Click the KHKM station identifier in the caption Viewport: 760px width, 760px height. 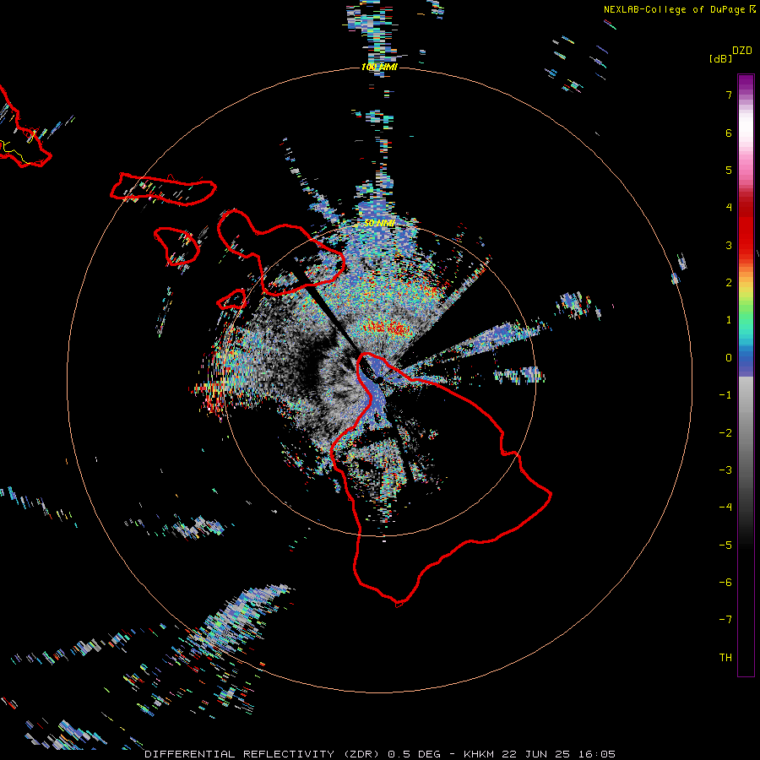click(480, 754)
